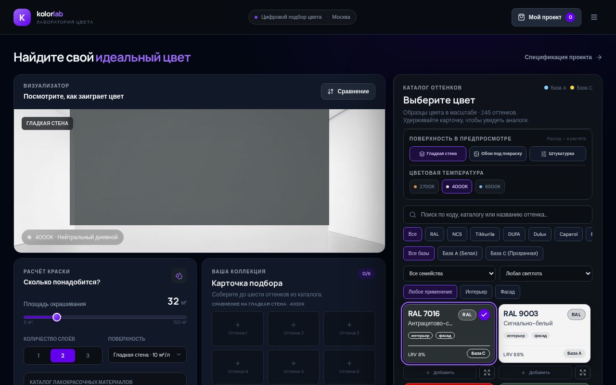Open the Все семейства dropdown
Image resolution: width=616 pixels, height=385 pixels.
coord(449,273)
